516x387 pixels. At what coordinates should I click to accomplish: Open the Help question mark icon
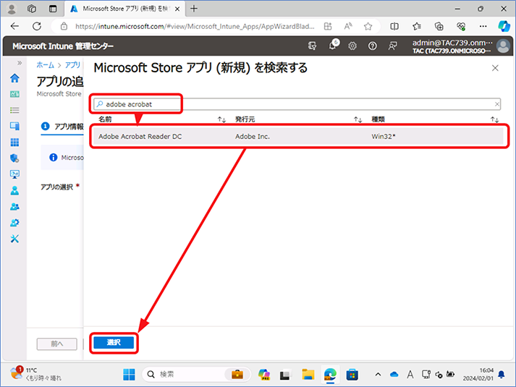coord(373,46)
